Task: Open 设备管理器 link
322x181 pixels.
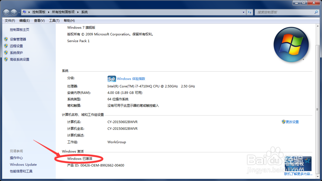Action: pyautogui.click(x=18, y=39)
